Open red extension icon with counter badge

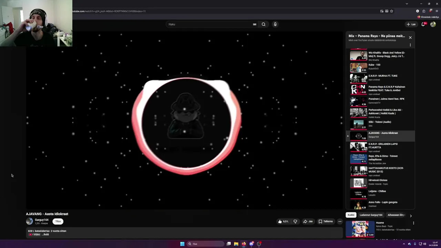(430, 11)
